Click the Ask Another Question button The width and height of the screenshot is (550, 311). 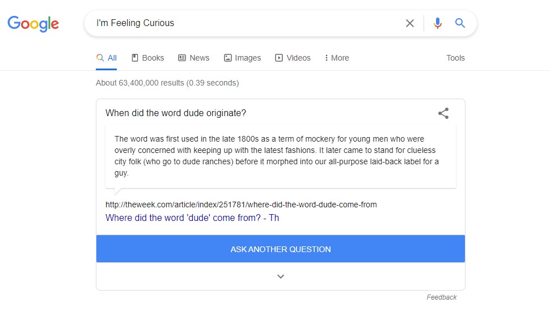281,249
